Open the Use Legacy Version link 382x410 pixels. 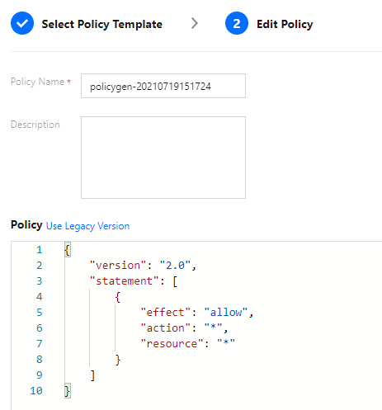coord(87,226)
